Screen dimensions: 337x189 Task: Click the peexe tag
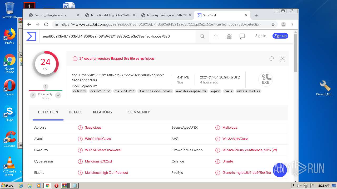[229, 91]
